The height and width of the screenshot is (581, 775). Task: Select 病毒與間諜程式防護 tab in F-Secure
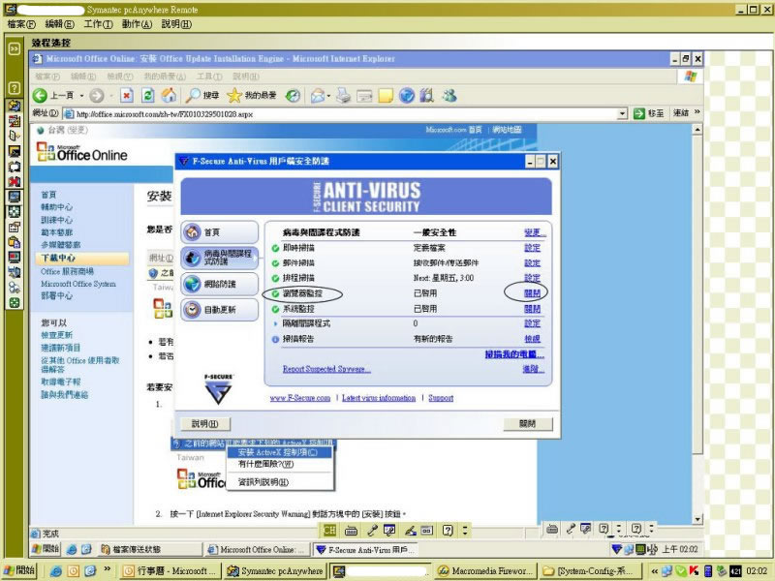pos(220,258)
